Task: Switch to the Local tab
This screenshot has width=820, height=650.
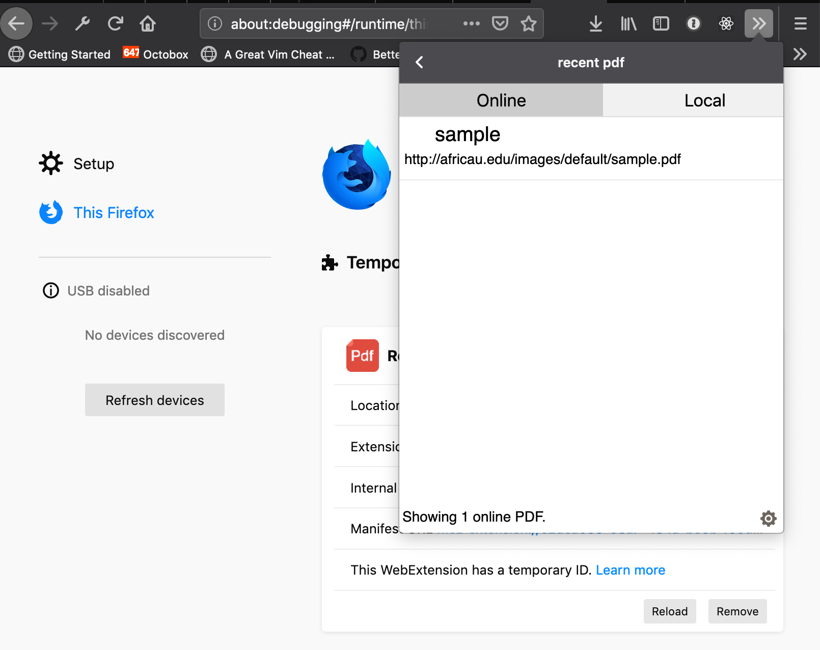Action: (x=693, y=100)
